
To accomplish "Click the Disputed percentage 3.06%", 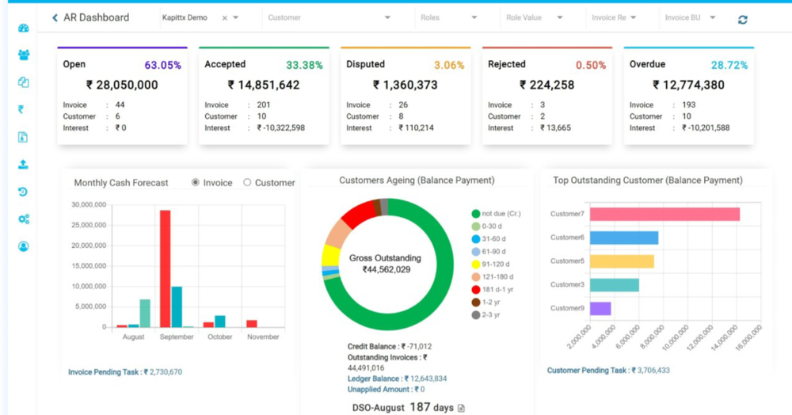I will point(449,65).
